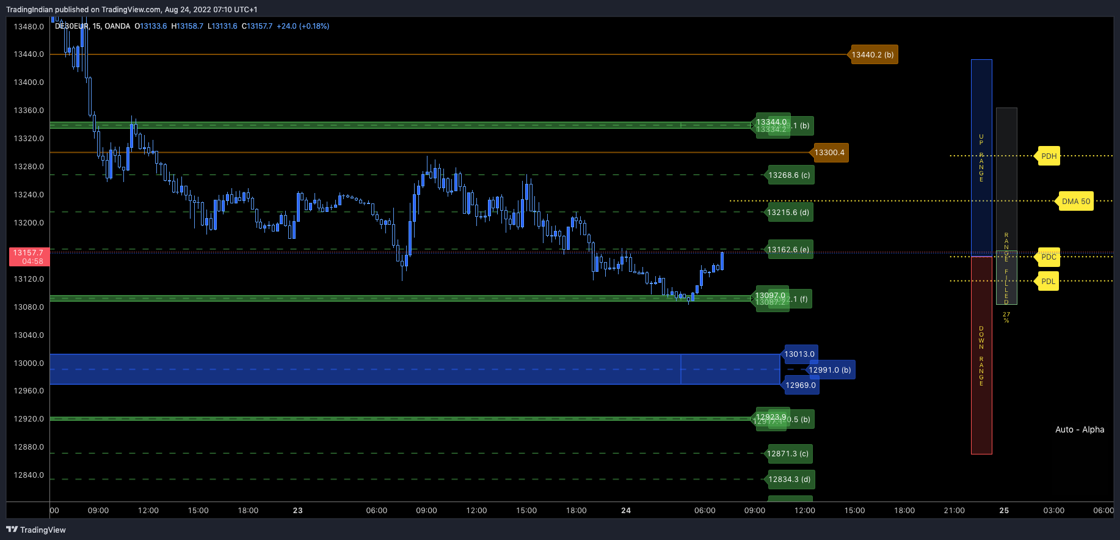Viewport: 1120px width, 540px height.
Task: Select the 13162.6 (e) level label
Action: click(x=788, y=250)
